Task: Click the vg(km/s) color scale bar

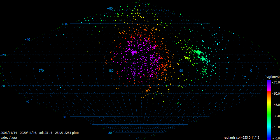Action: tap(269, 109)
